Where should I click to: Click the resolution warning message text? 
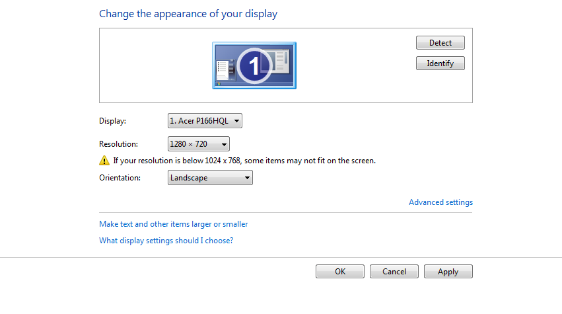244,161
